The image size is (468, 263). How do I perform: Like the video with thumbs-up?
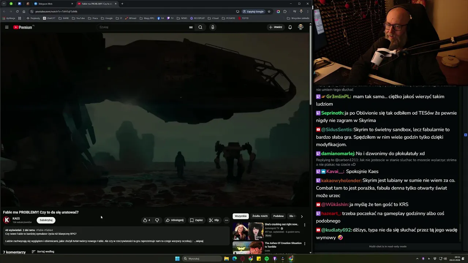(x=147, y=220)
